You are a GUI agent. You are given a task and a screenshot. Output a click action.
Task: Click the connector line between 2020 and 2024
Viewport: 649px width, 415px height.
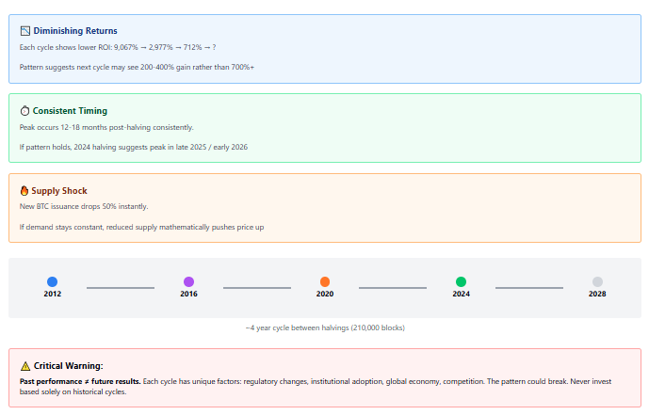pyautogui.click(x=393, y=288)
